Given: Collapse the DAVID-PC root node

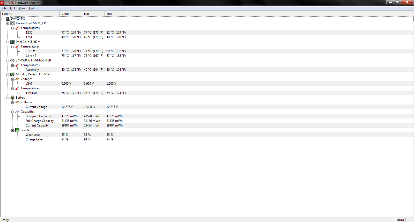Looking at the screenshot, I should click(3, 19).
